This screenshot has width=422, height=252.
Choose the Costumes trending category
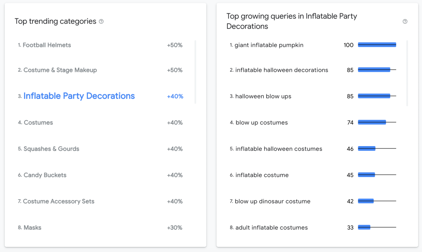[38, 122]
